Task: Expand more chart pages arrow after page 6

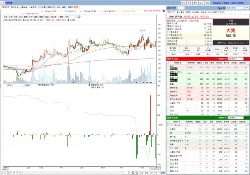Action: click(x=20, y=173)
